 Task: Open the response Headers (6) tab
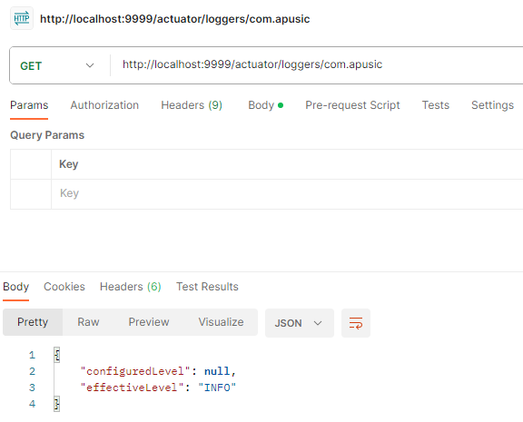131,287
